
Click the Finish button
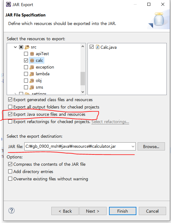tap(123, 211)
